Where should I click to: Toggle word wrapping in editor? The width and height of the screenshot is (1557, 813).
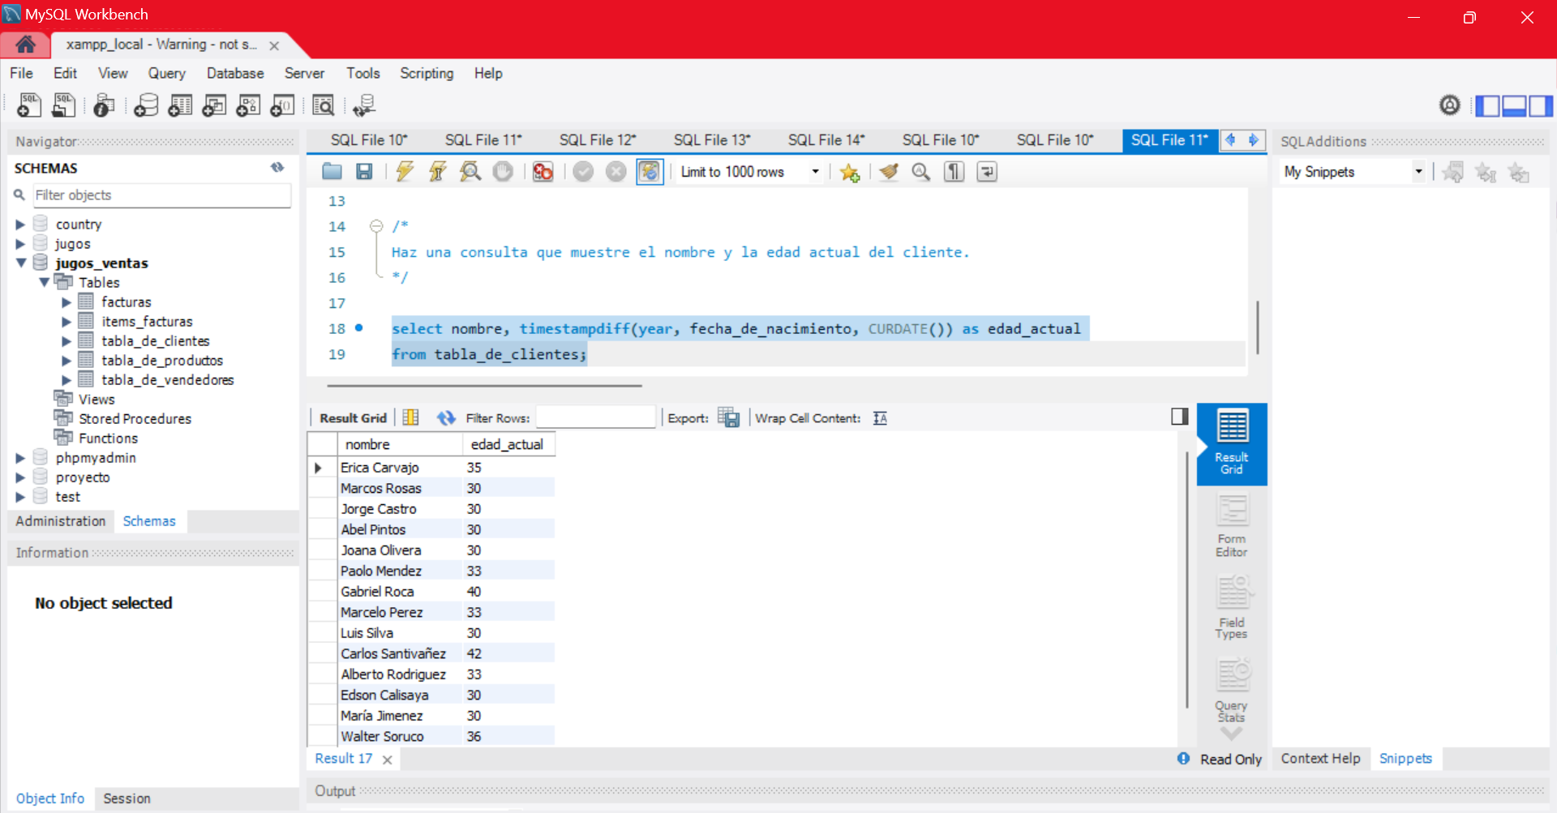(x=987, y=171)
